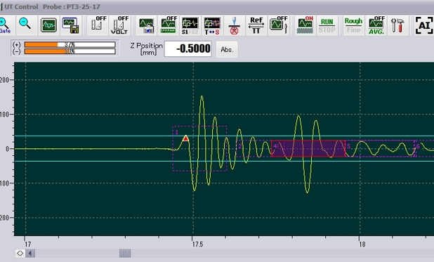434x262 pixels.
Task: Click the horizontal scrollbar left arrow
Action: [30, 253]
